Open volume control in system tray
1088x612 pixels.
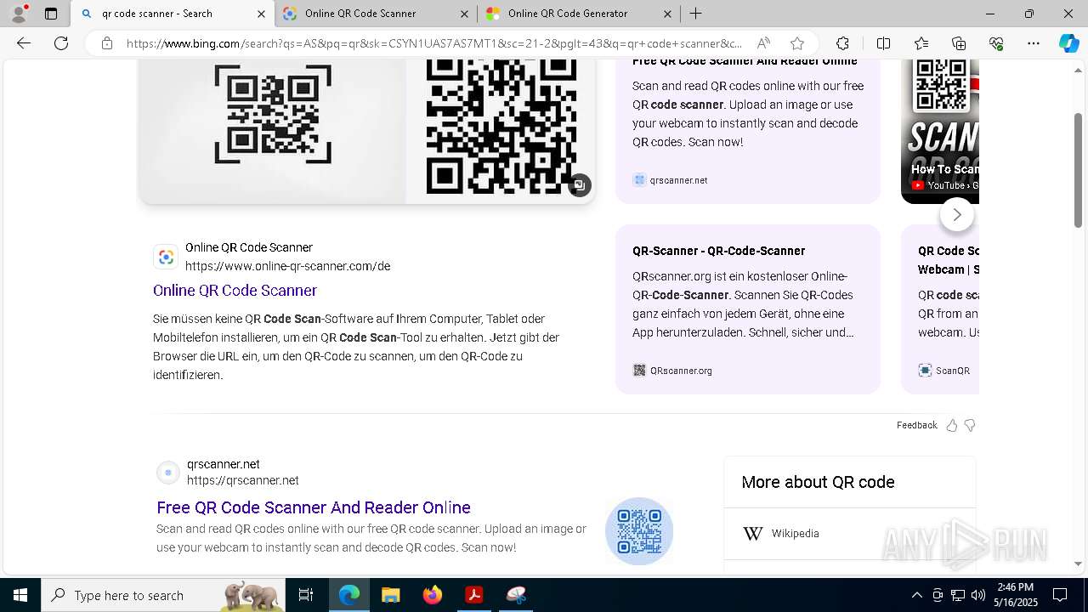977,595
